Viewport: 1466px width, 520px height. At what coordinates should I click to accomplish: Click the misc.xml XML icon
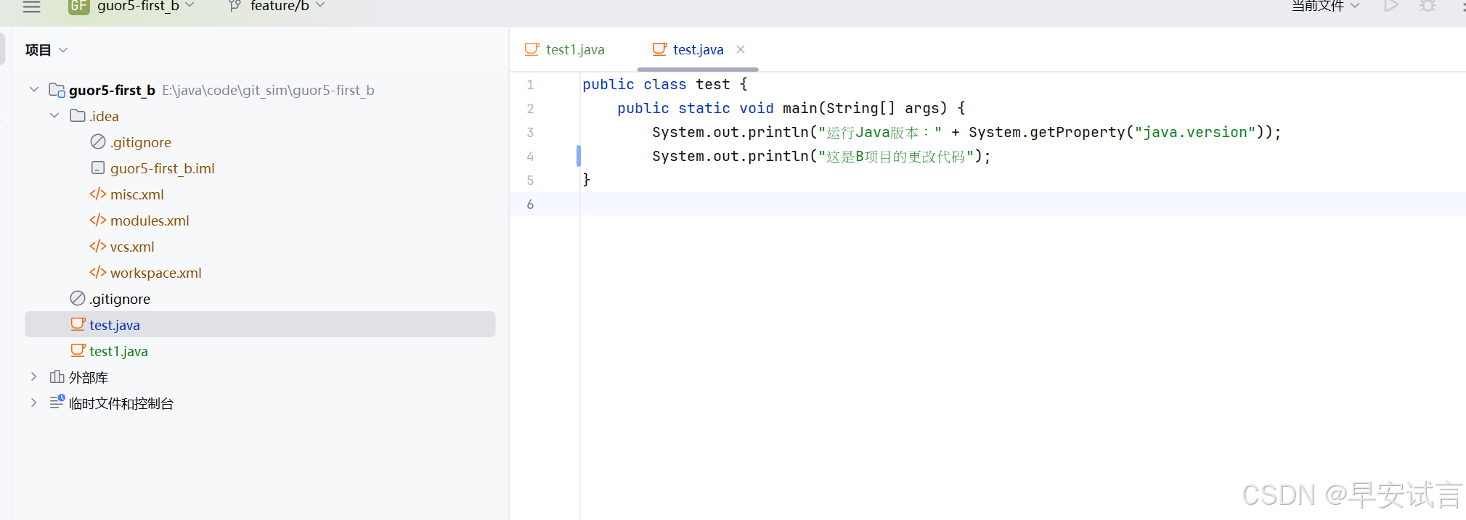pos(98,194)
